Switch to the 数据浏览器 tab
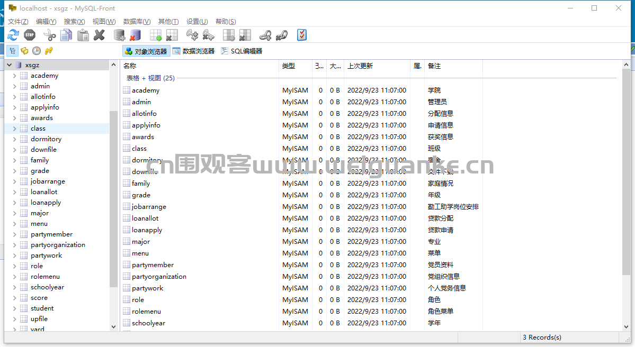The height and width of the screenshot is (347, 635). (x=194, y=51)
